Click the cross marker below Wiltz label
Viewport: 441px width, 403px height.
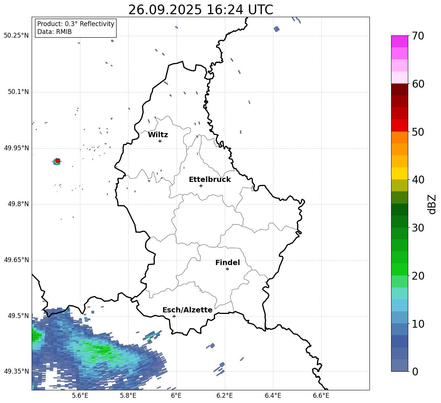(x=160, y=141)
